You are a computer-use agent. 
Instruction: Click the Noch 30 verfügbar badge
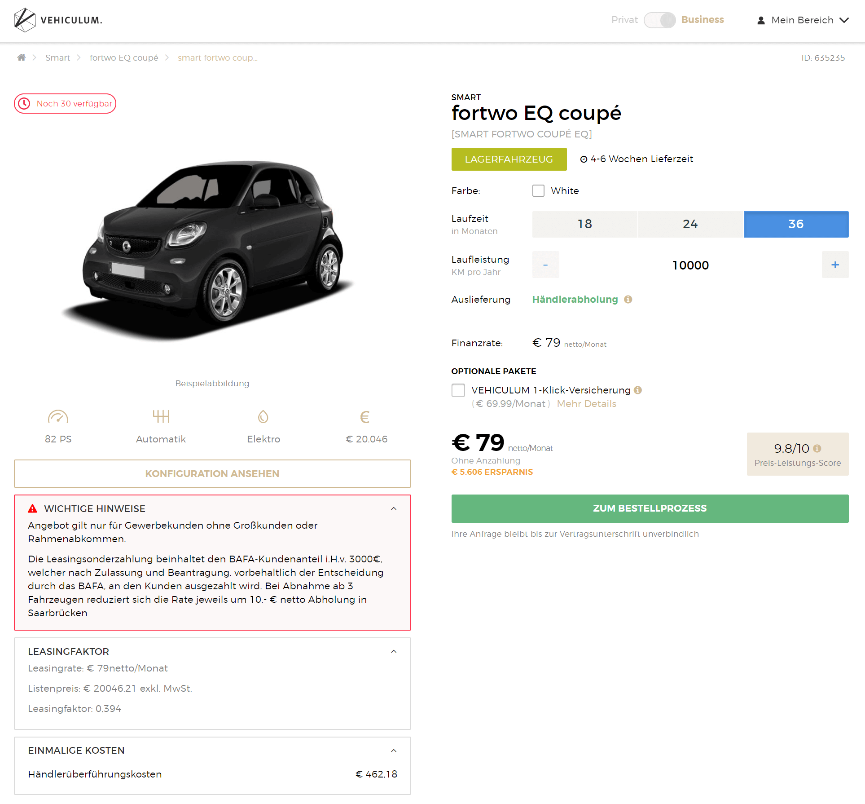[x=65, y=104]
